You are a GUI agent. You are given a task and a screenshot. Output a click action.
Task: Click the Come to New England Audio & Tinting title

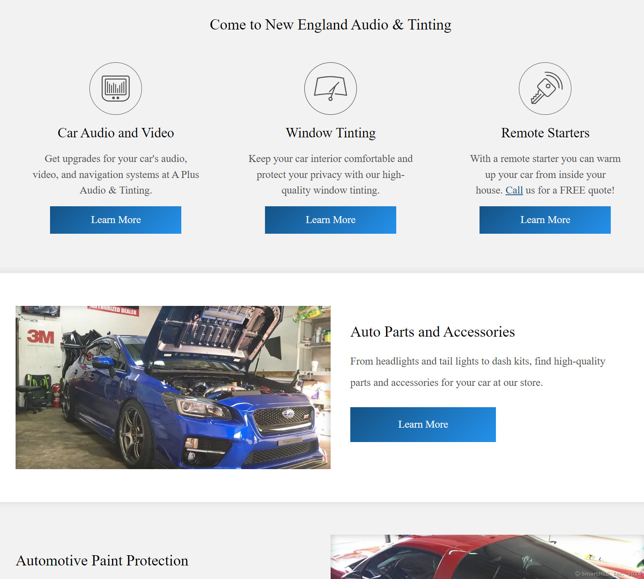(x=331, y=25)
